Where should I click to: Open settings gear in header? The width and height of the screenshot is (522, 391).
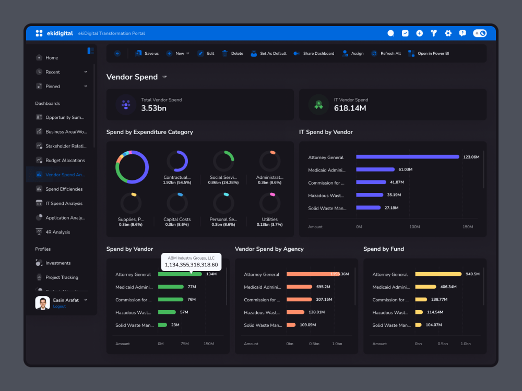coord(448,33)
